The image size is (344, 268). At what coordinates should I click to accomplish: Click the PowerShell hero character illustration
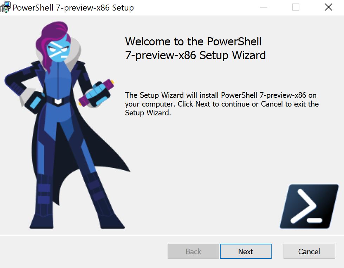[67, 125]
